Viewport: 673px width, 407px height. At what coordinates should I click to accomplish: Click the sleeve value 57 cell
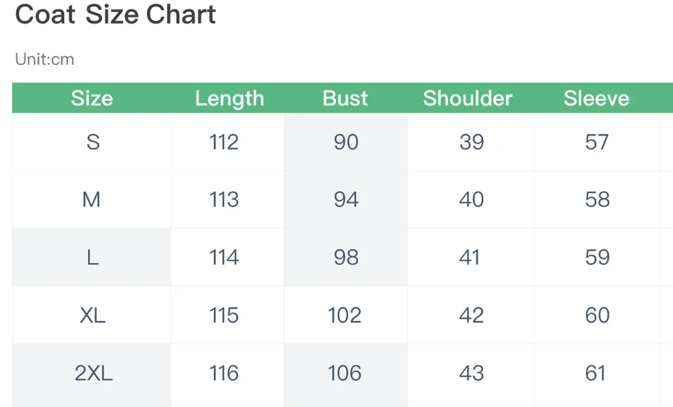click(x=597, y=142)
